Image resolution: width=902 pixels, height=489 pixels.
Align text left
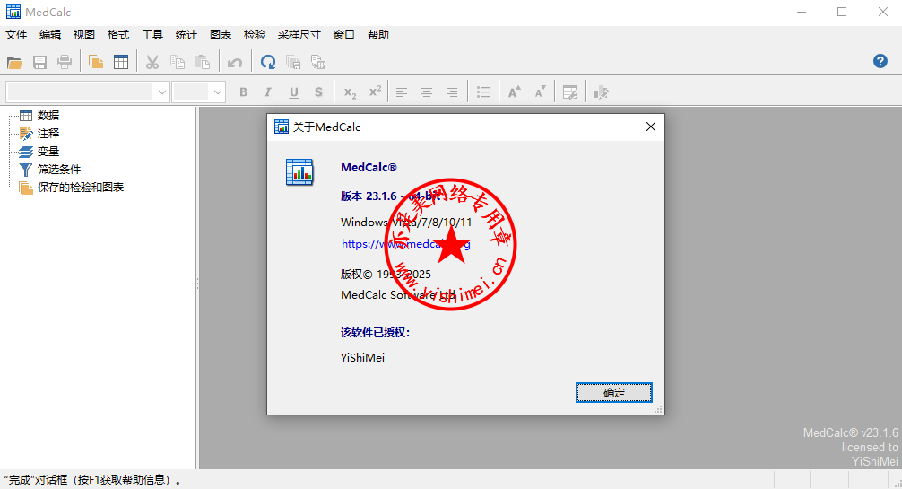(x=402, y=92)
